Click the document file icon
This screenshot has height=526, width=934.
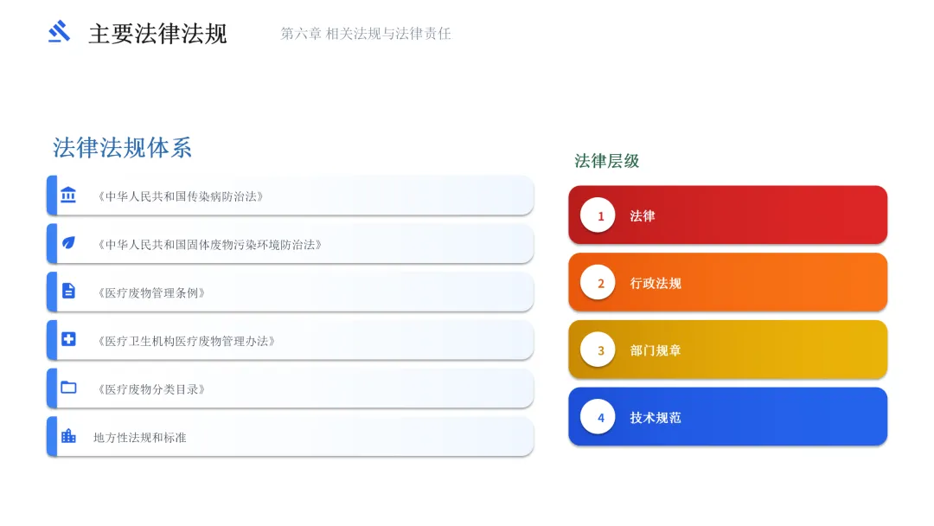tap(68, 292)
